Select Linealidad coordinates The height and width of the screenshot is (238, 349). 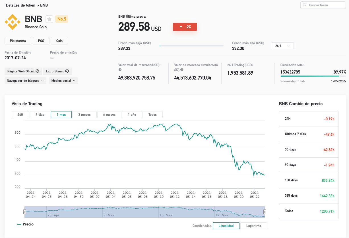(x=226, y=226)
